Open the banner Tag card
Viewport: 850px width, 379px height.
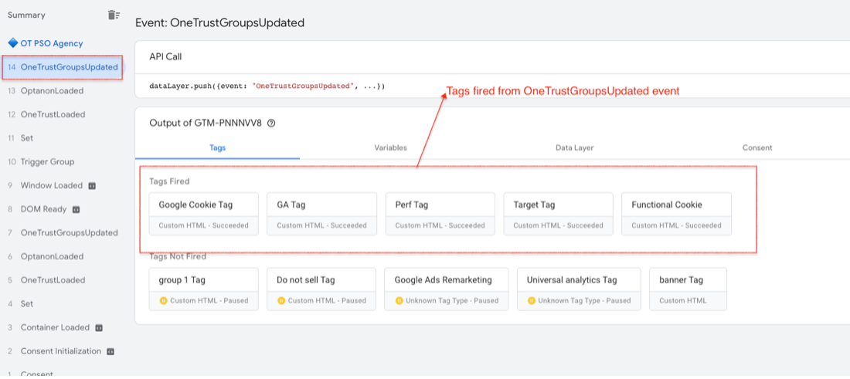(687, 289)
